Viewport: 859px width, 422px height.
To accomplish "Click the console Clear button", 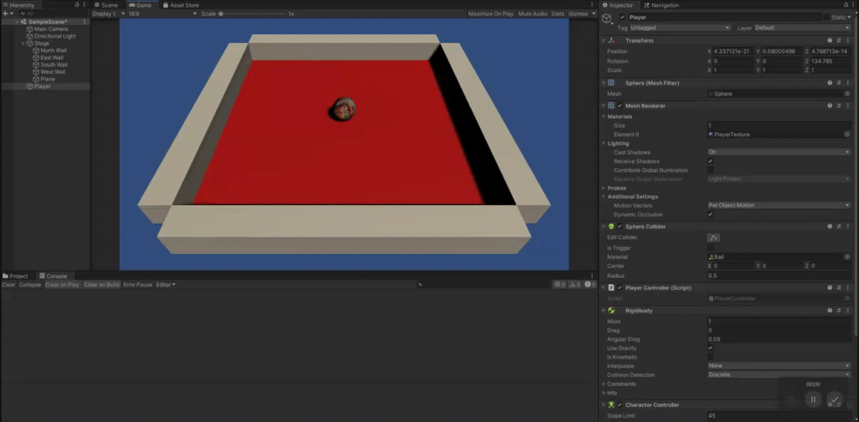I will tap(9, 285).
